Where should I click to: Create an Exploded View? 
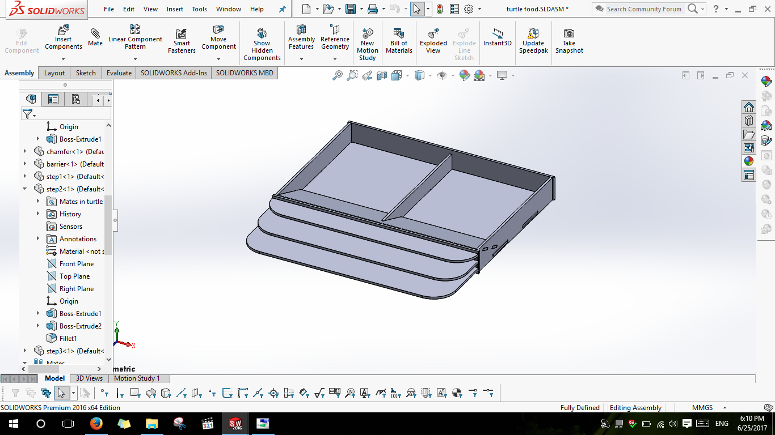433,41
